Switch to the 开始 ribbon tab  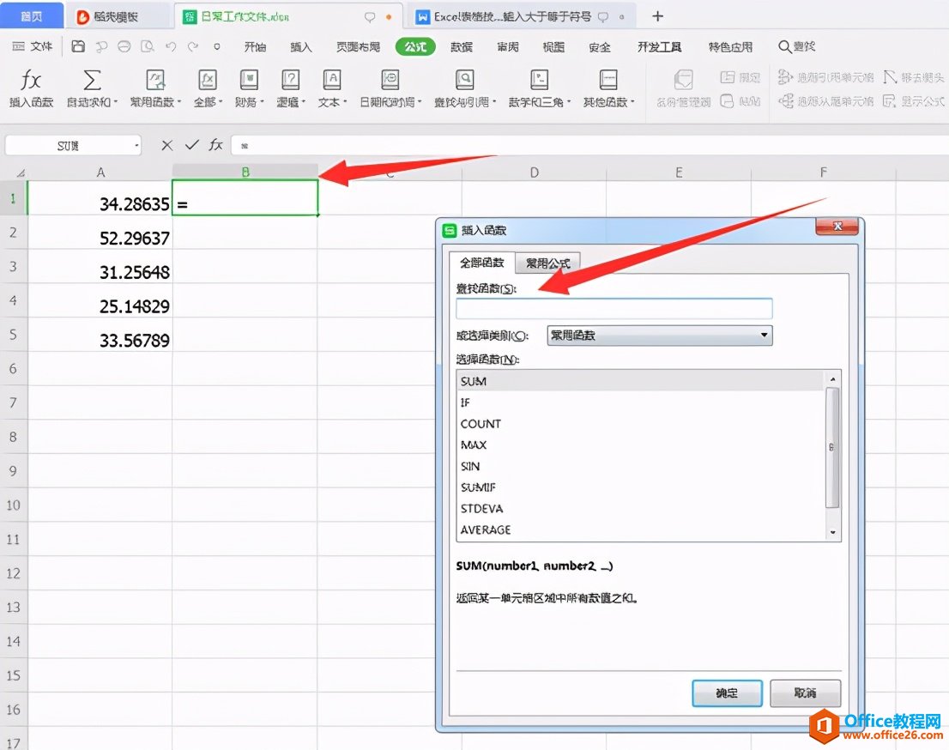(256, 46)
